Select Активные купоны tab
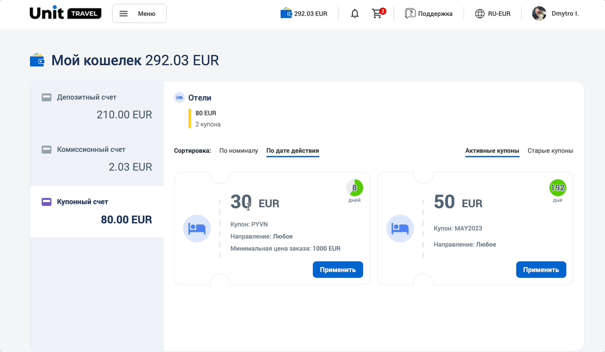The height and width of the screenshot is (352, 605). coord(492,151)
